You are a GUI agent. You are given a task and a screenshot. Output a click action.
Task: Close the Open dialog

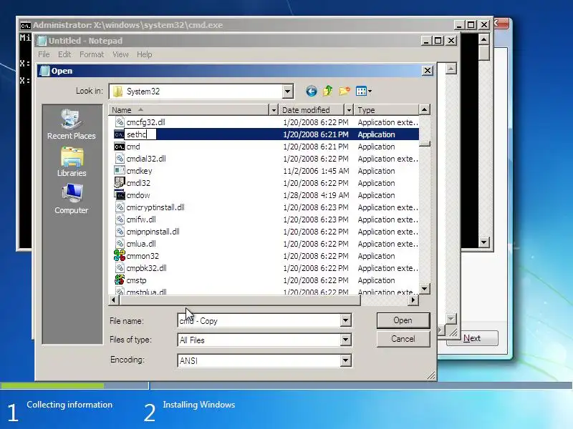tap(427, 70)
